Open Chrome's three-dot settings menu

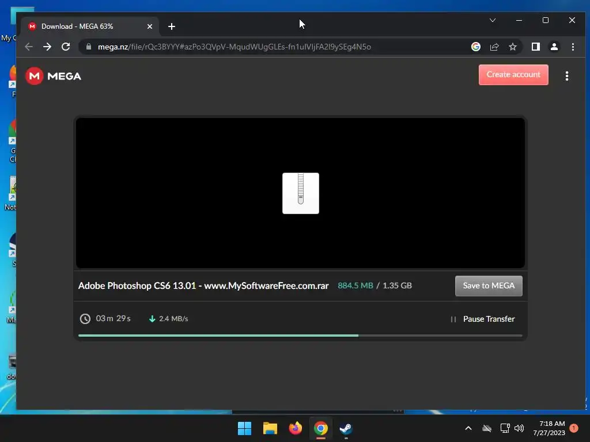point(573,47)
